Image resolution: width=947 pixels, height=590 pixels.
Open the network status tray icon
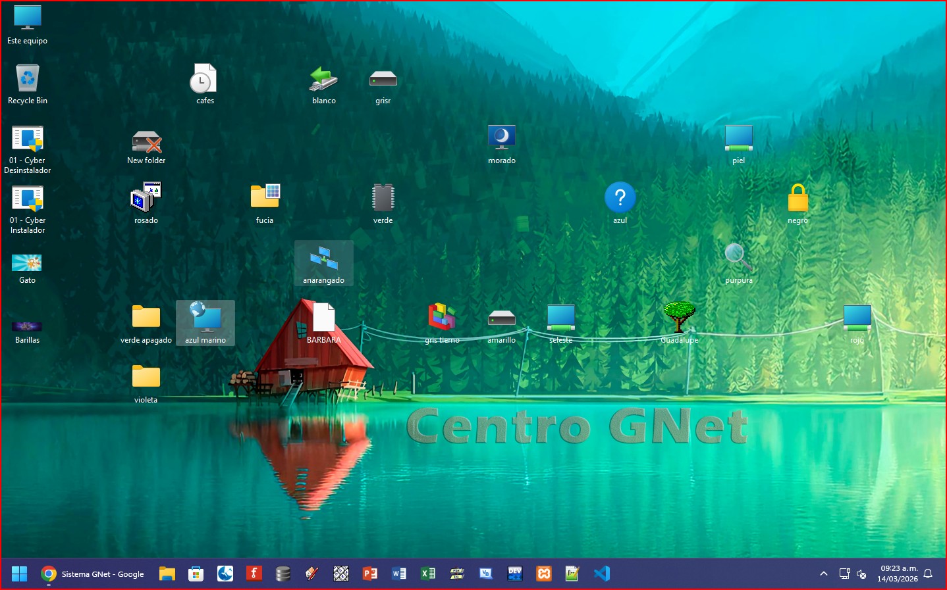click(x=844, y=574)
